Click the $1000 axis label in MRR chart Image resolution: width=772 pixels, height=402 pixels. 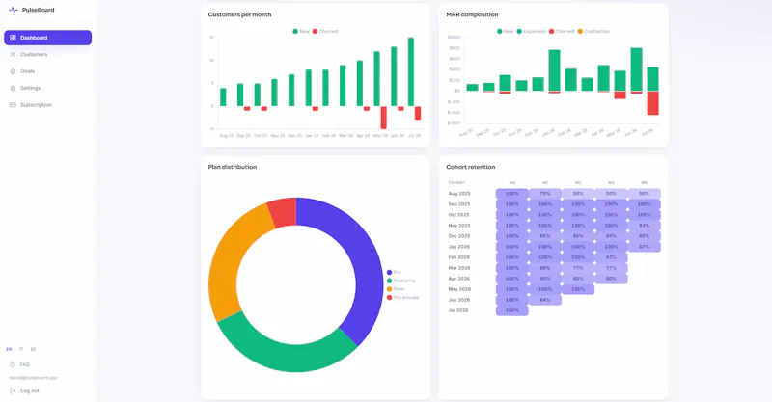tap(454, 38)
